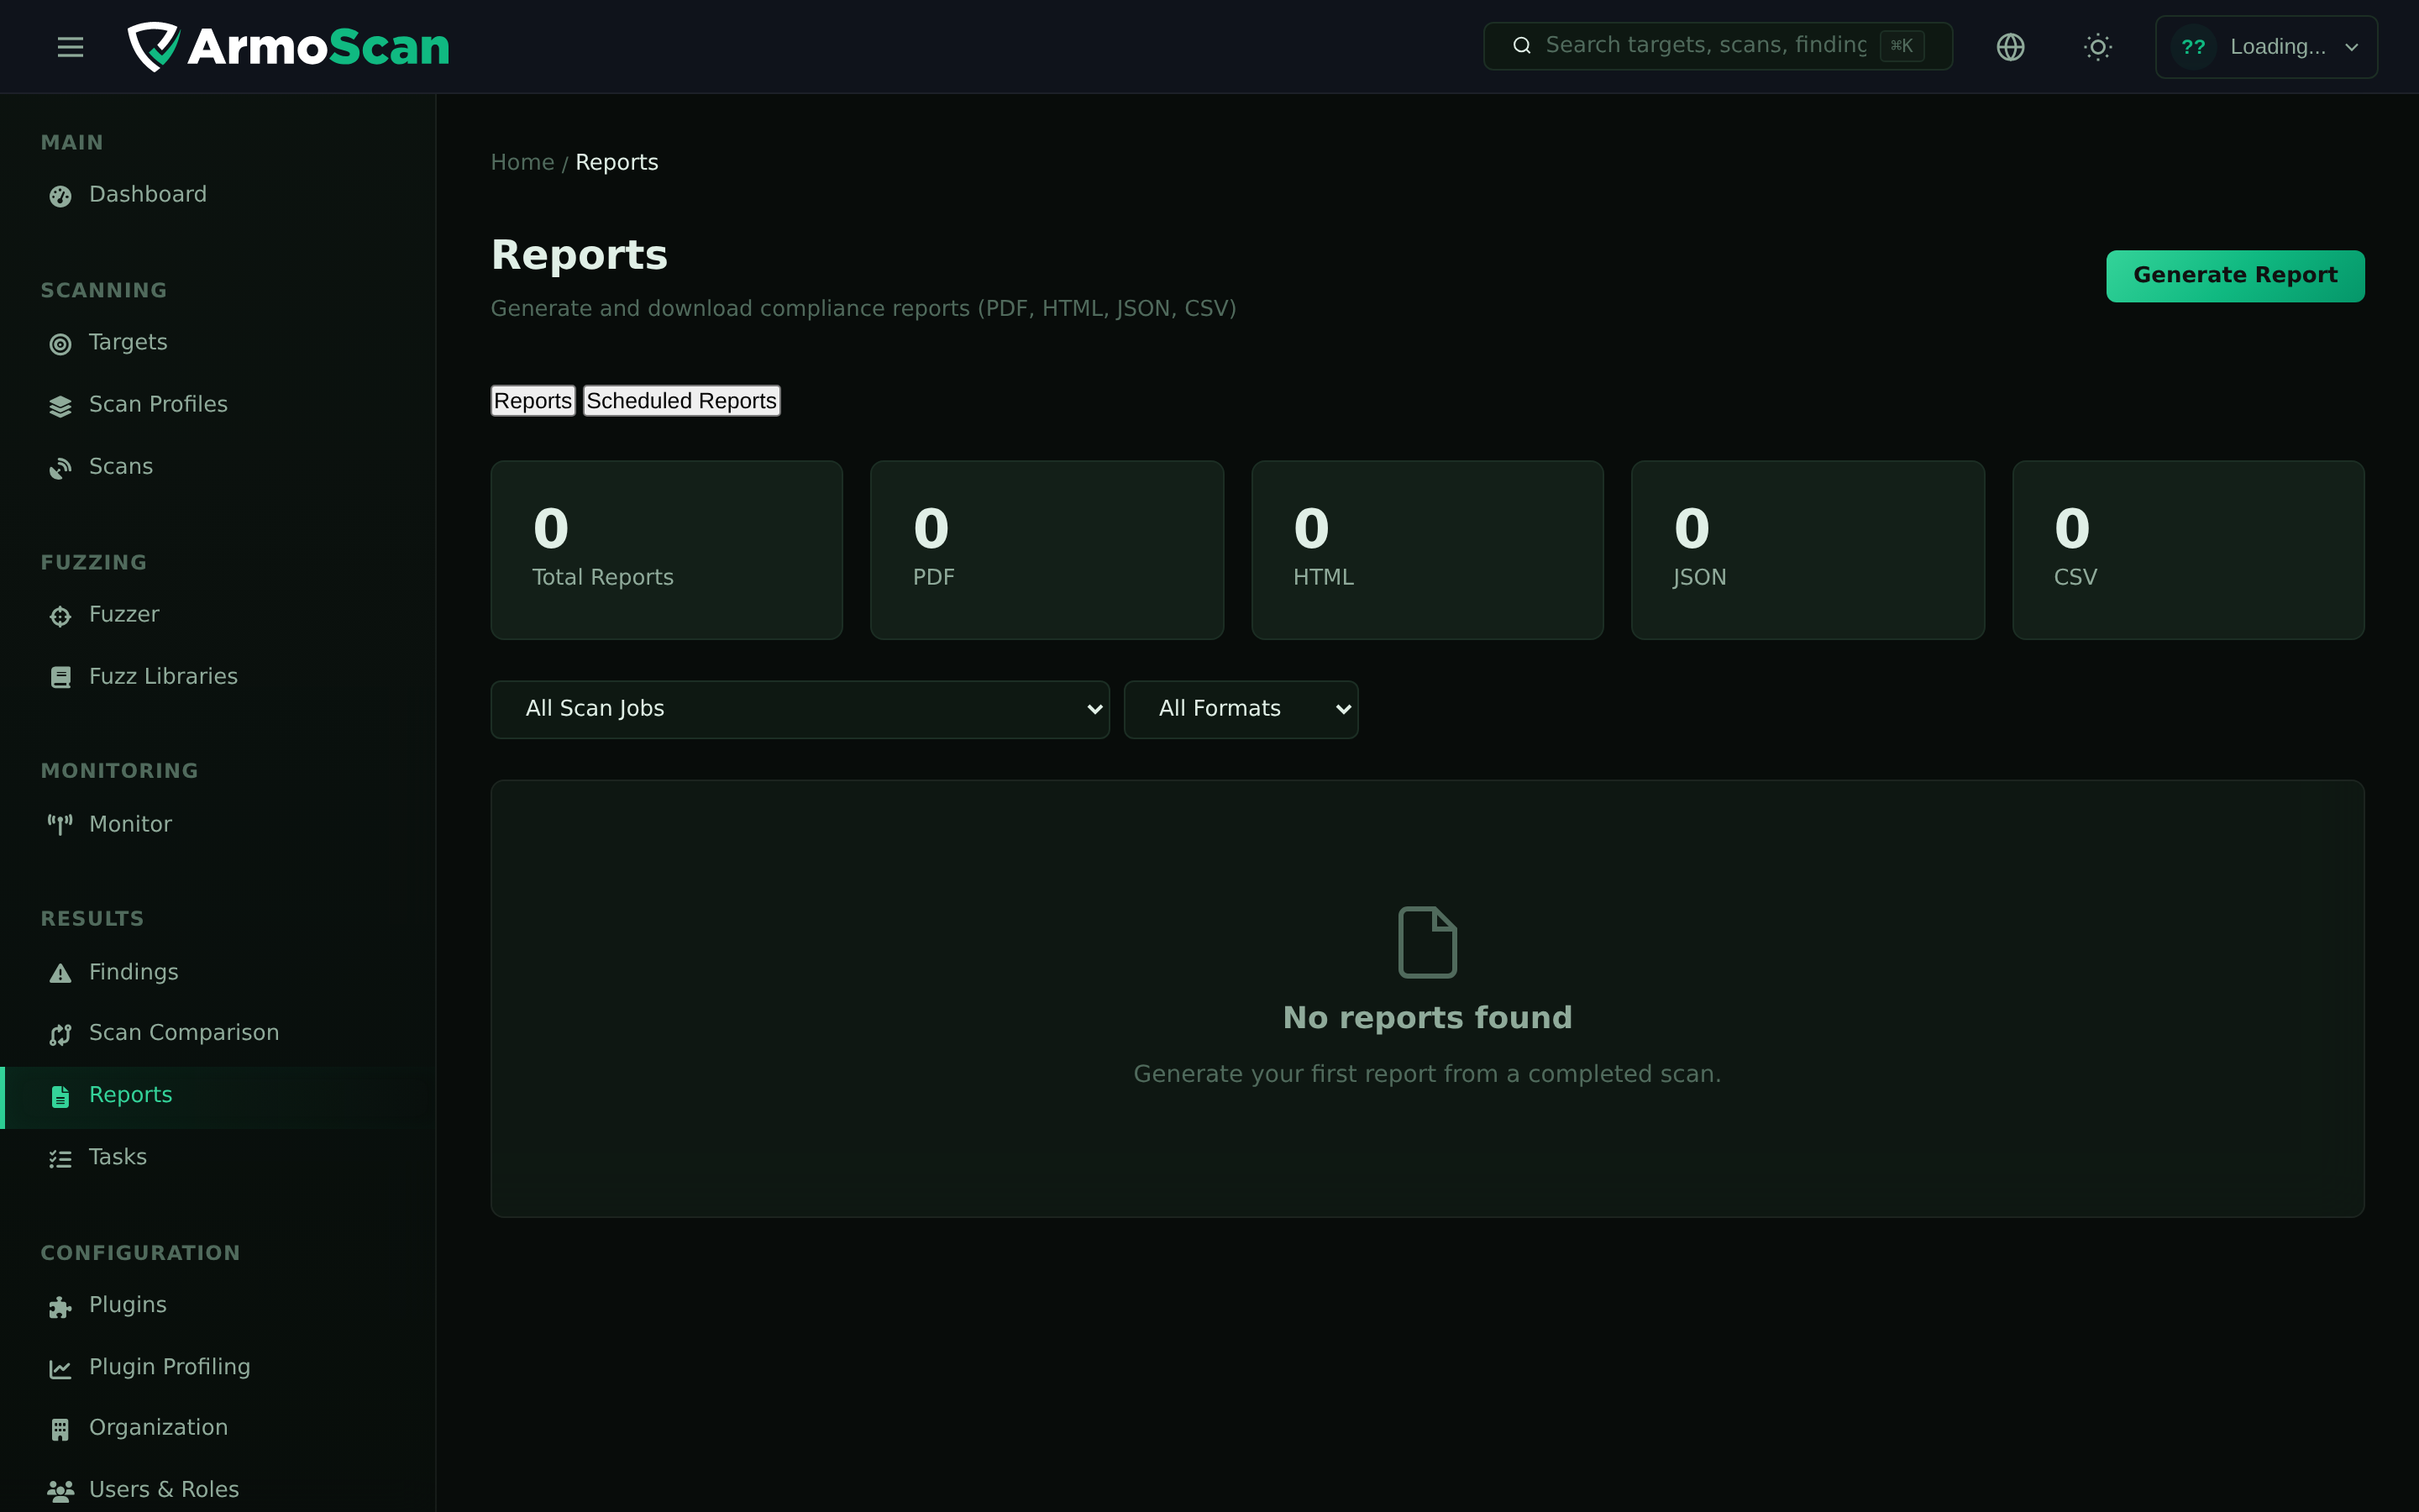Click the ⌘K shortcut badge
2419x1512 pixels.
coord(1902,45)
